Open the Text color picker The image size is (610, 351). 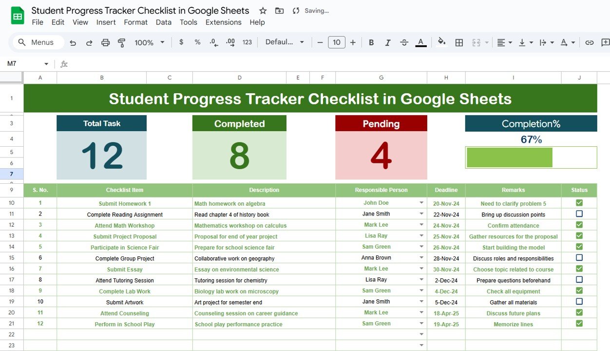tap(421, 43)
